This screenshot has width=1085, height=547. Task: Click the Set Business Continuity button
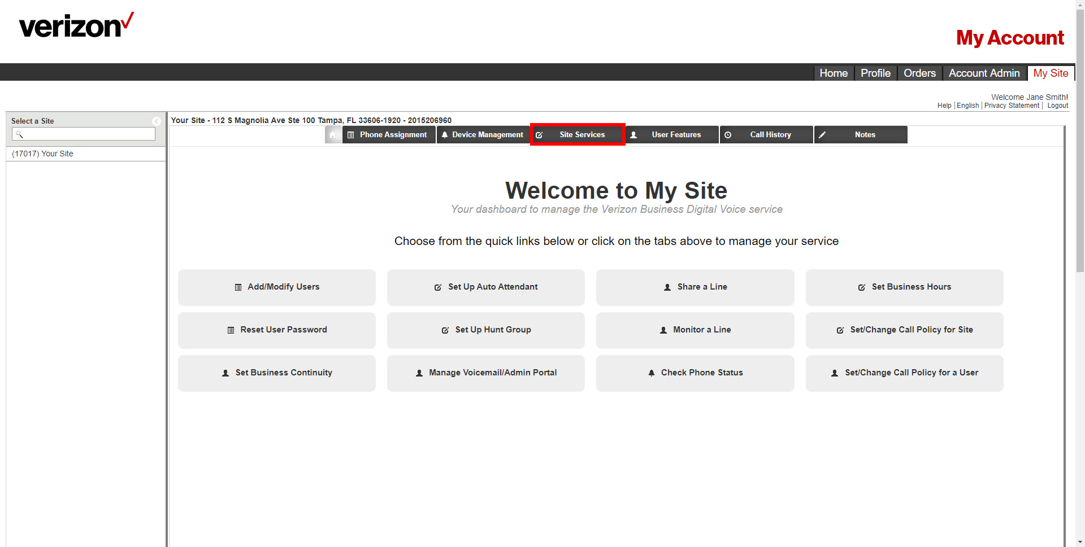point(277,373)
